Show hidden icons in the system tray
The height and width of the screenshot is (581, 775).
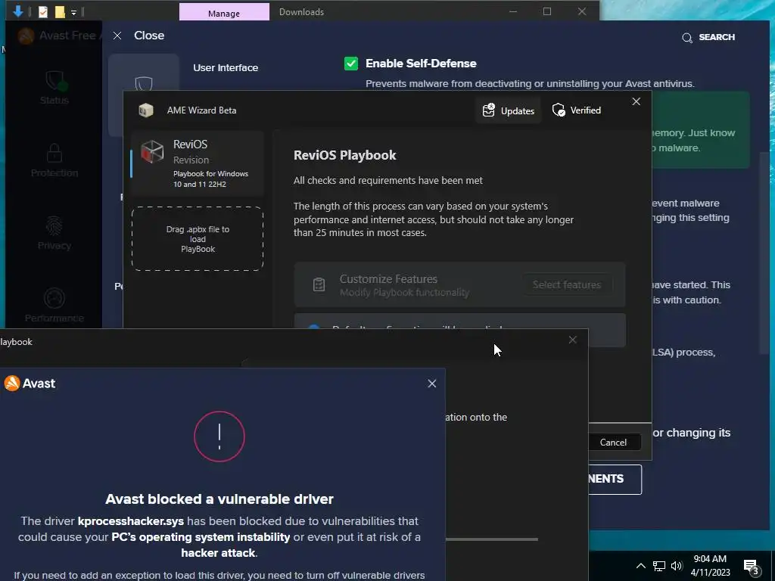[x=640, y=566]
